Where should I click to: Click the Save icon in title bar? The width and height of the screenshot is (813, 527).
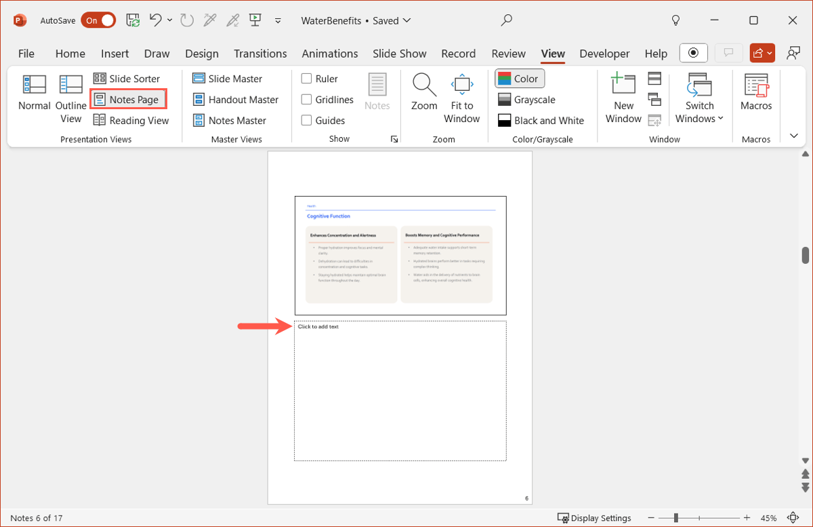(x=133, y=20)
